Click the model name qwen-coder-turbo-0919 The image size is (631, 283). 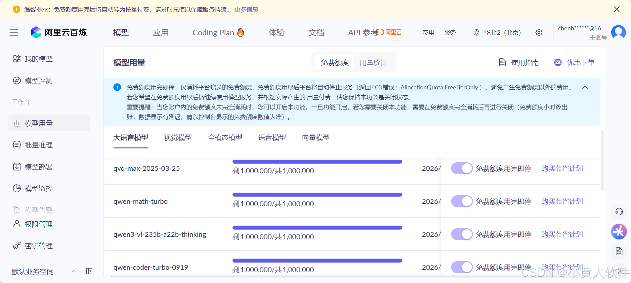pos(151,267)
